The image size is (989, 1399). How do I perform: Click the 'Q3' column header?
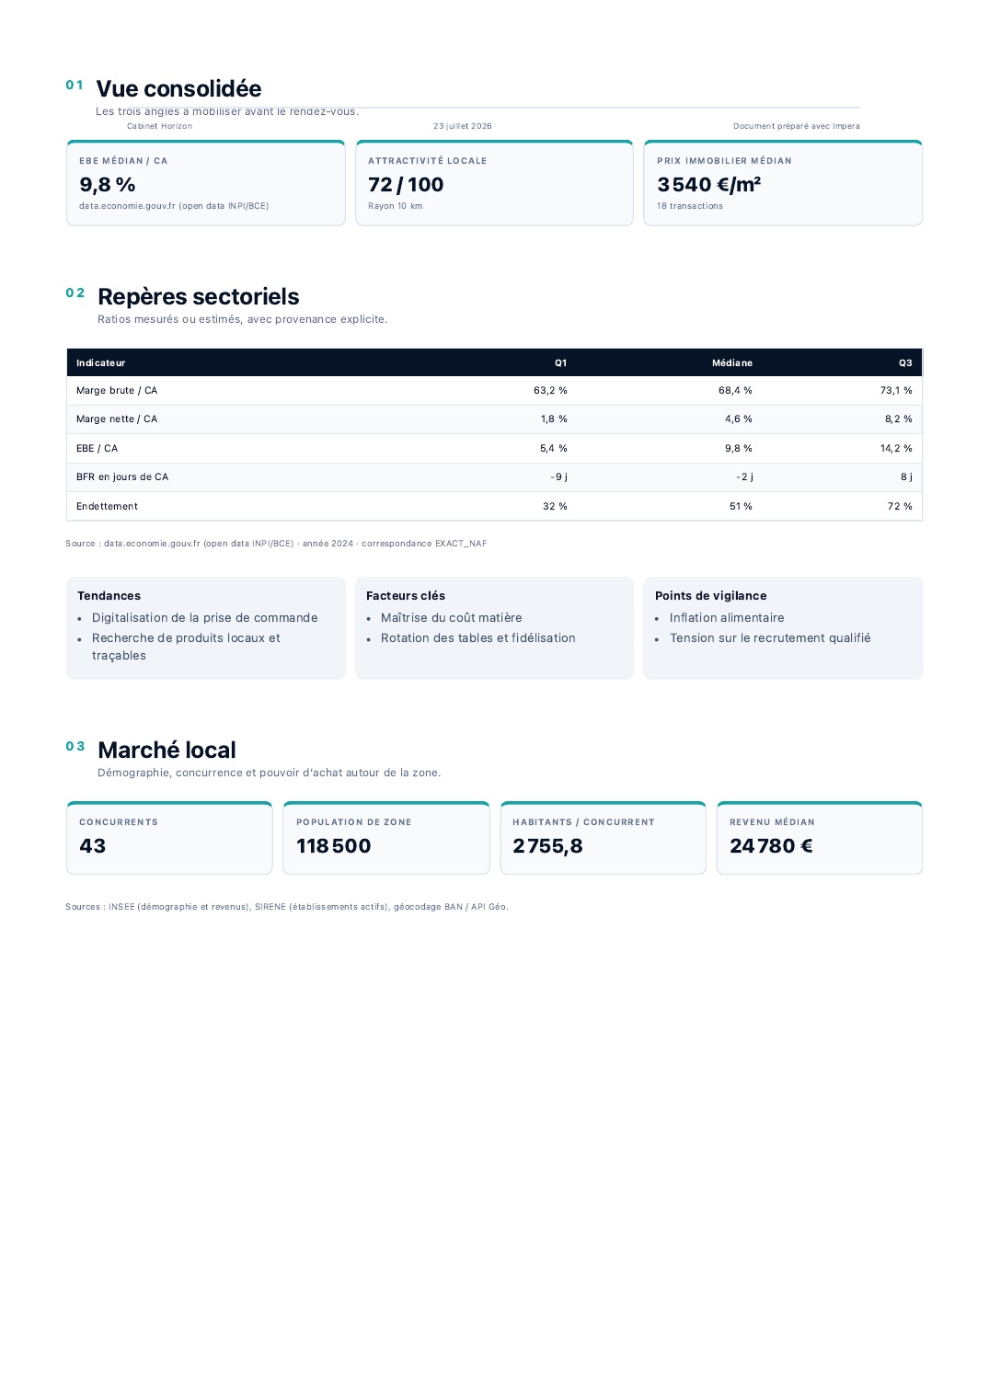tap(905, 363)
